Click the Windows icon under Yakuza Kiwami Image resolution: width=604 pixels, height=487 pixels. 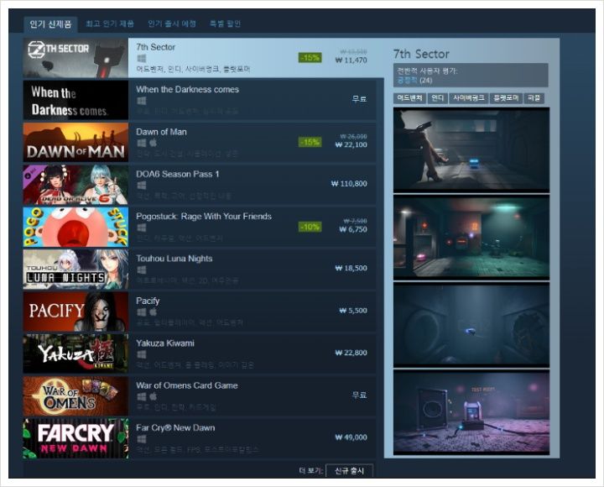pyautogui.click(x=142, y=354)
